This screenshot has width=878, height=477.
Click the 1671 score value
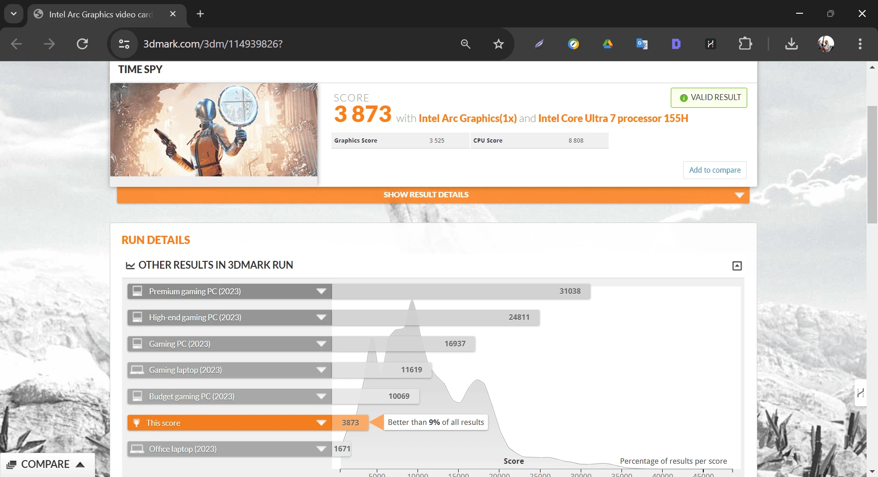click(342, 449)
